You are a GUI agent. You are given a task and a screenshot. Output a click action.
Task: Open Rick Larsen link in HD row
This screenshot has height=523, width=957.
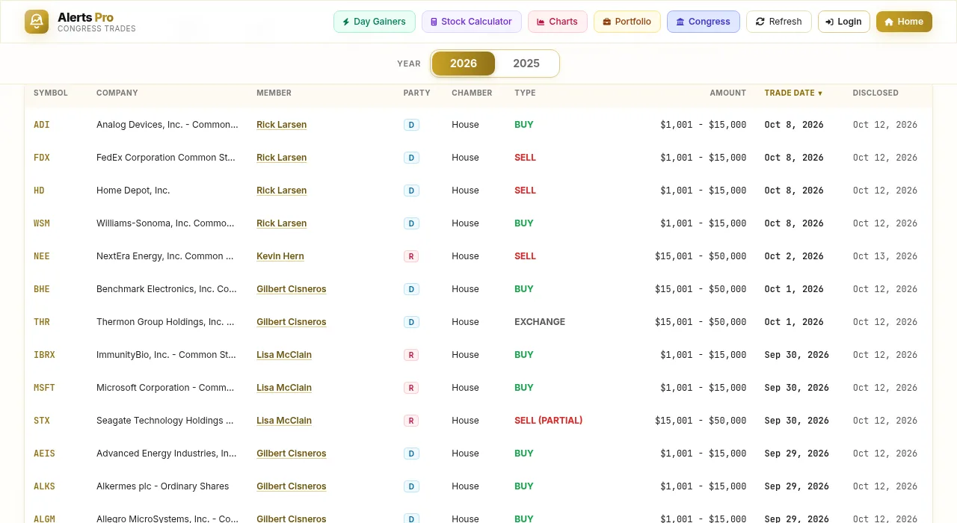click(x=281, y=191)
